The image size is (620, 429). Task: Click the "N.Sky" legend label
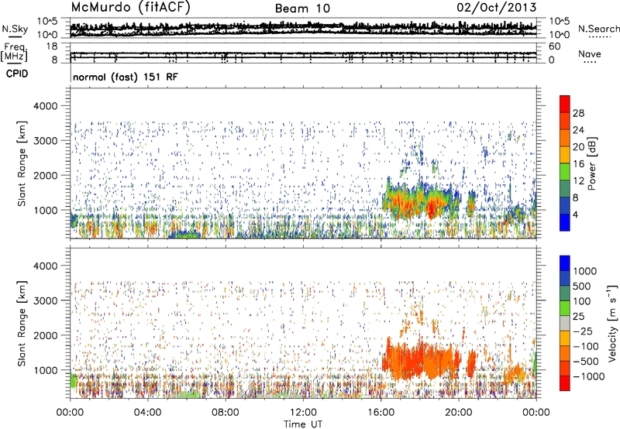(15, 29)
